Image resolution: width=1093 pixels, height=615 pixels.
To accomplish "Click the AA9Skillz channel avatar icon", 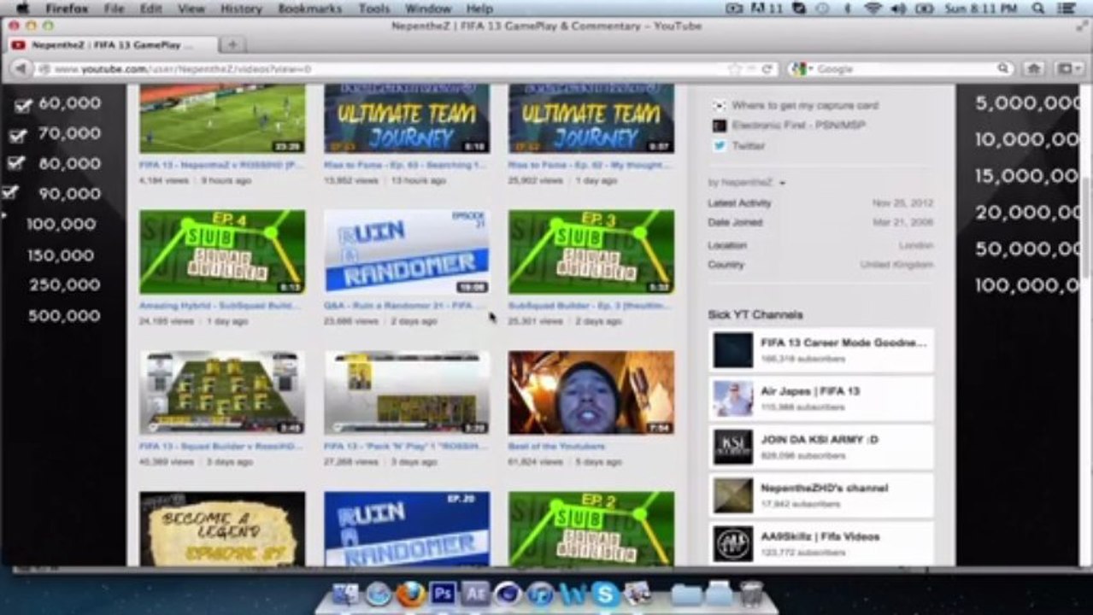I will (x=733, y=544).
